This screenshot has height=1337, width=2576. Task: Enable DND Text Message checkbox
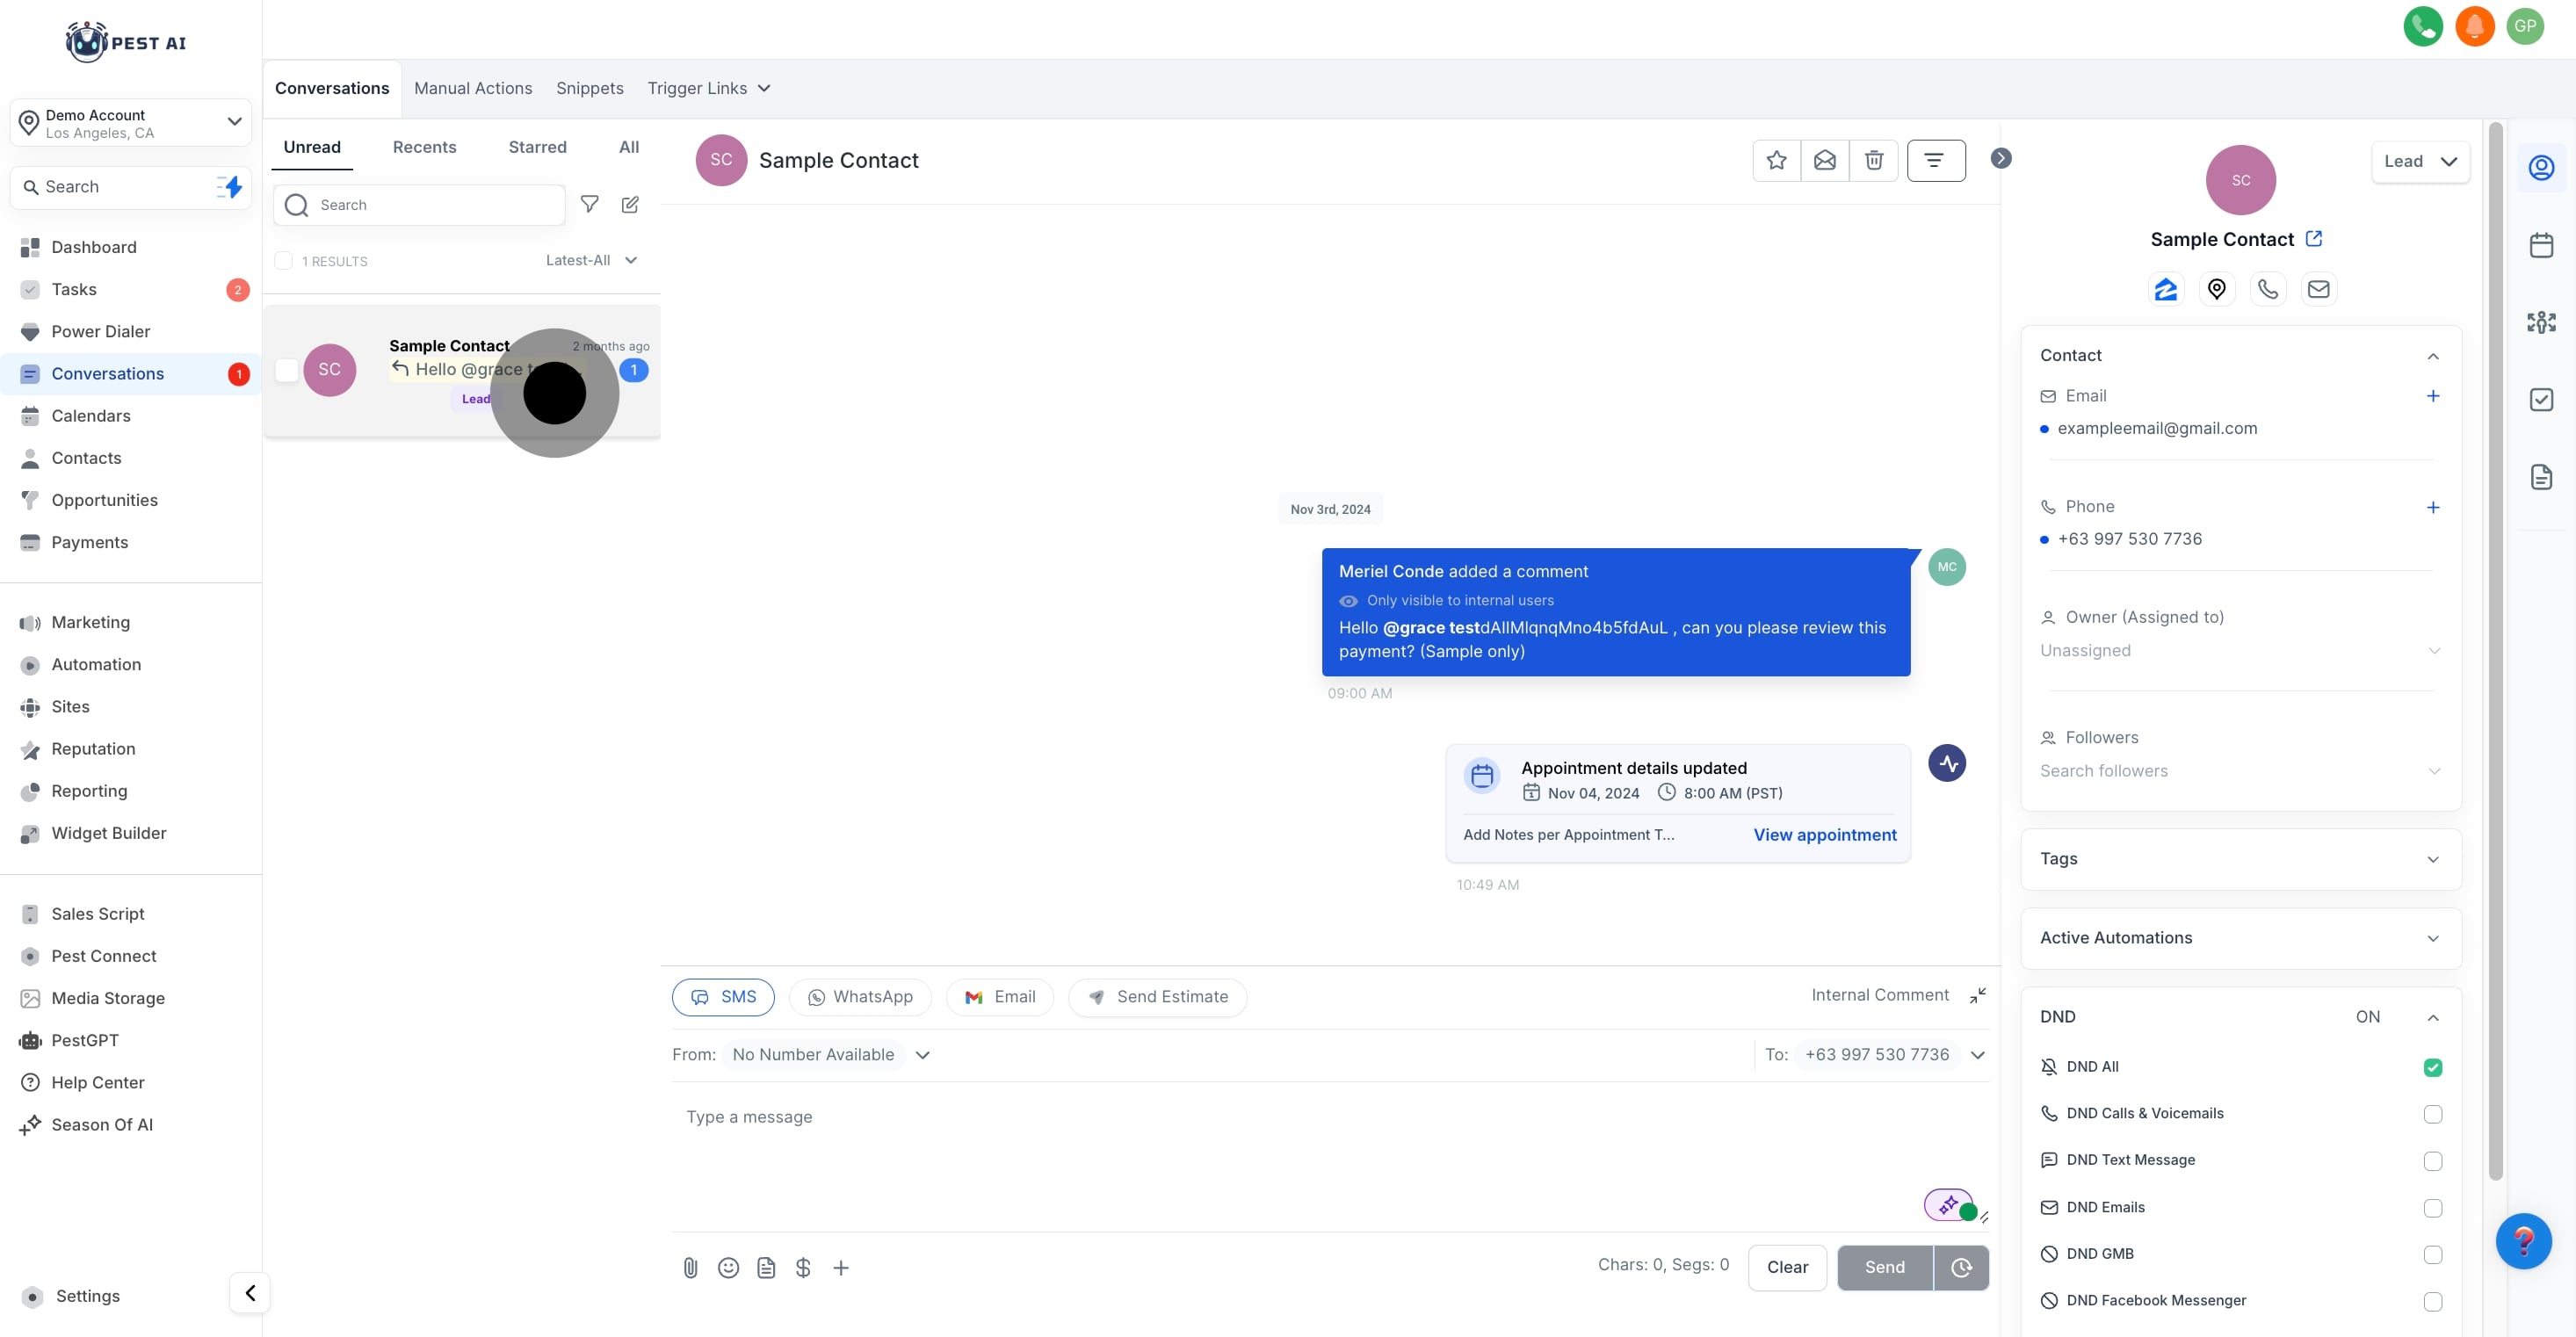(2432, 1161)
